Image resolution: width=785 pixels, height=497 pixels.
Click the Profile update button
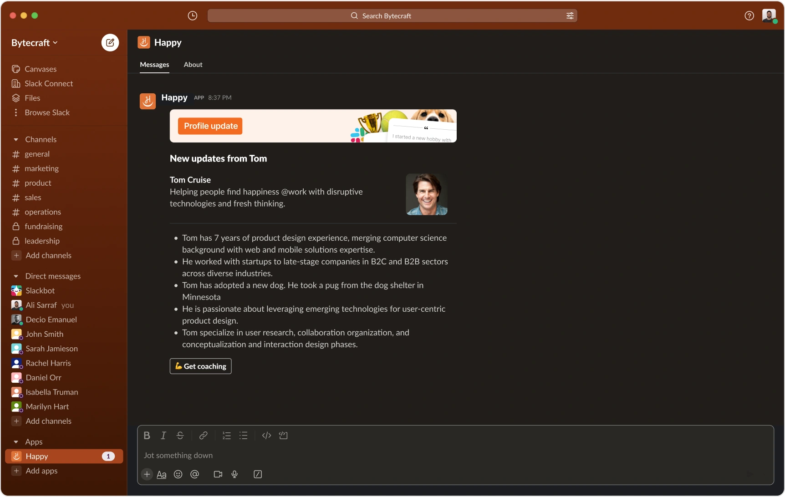pyautogui.click(x=210, y=126)
